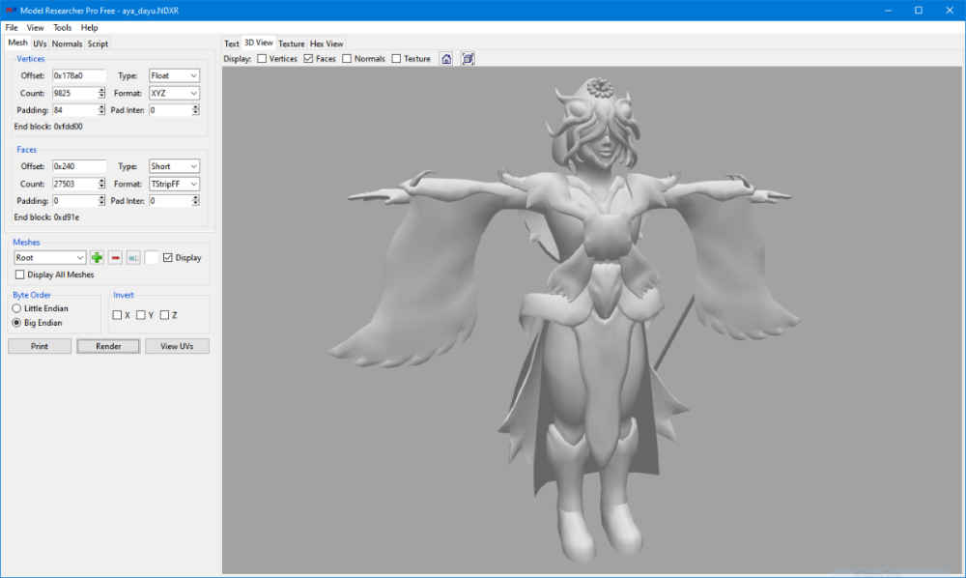This screenshot has width=966, height=578.
Task: Toggle the Invert Y checkbox
Action: [141, 315]
